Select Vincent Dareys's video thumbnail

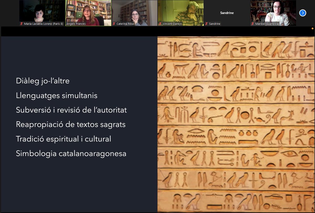click(181, 13)
